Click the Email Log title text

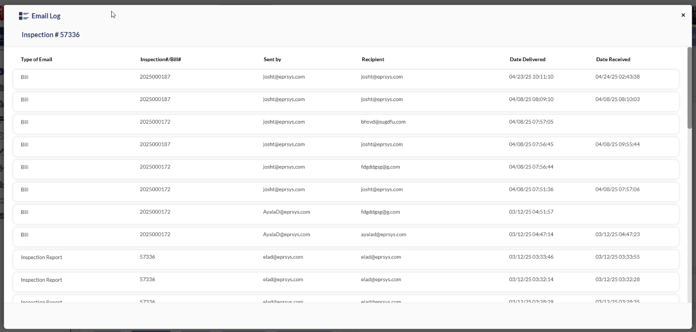click(46, 16)
